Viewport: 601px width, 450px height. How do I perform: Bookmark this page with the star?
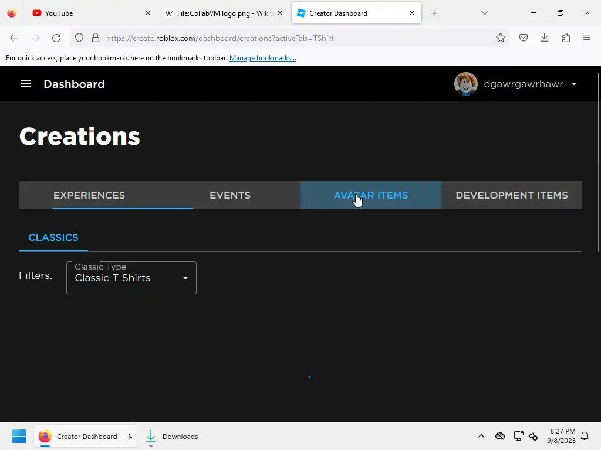coord(500,37)
